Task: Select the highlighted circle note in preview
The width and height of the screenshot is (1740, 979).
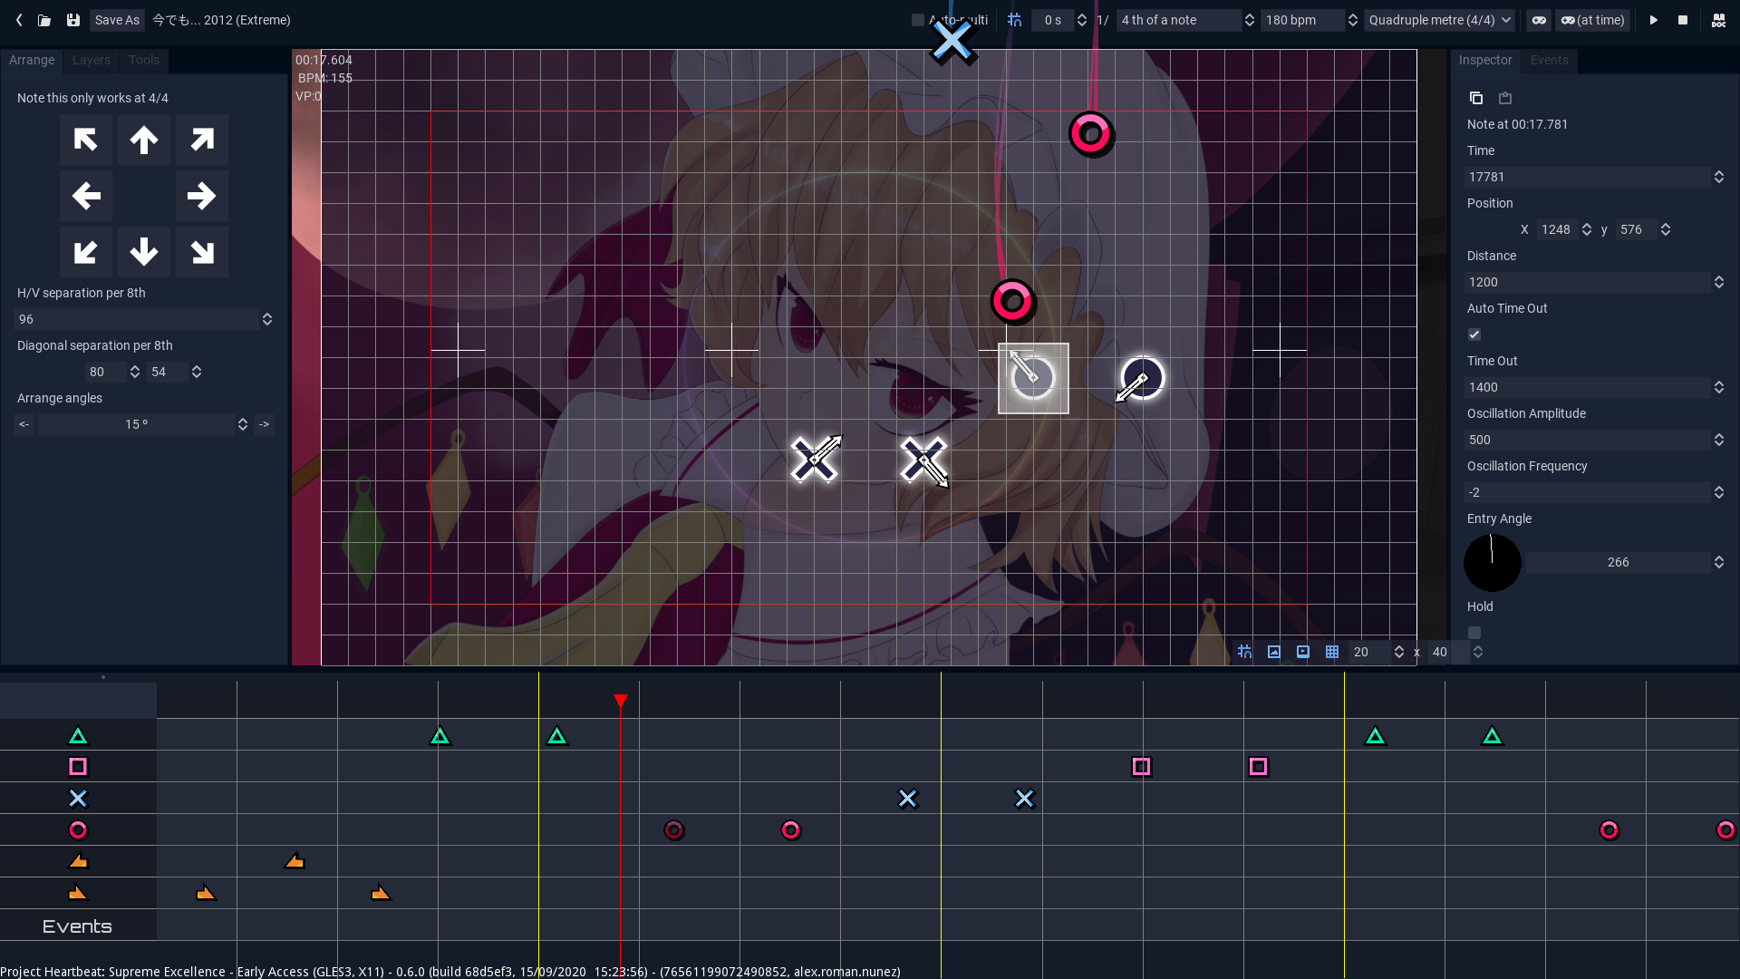Action: click(1033, 378)
